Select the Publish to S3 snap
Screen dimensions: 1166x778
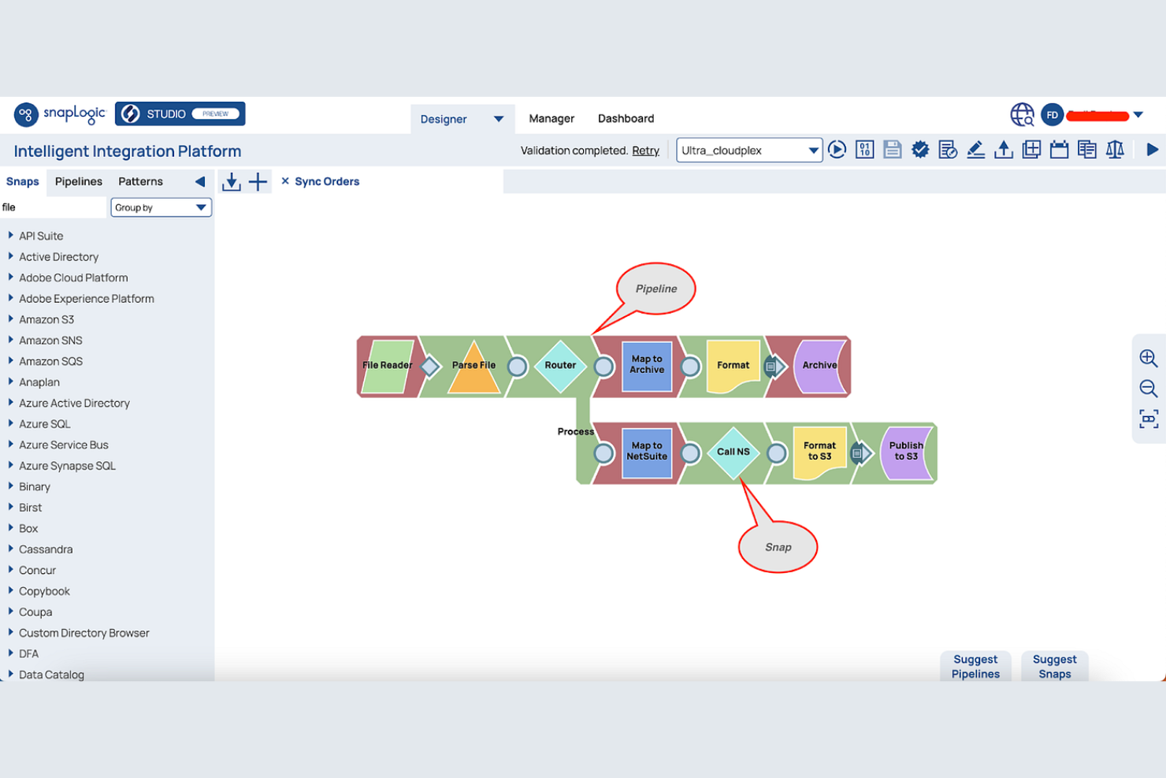click(907, 452)
